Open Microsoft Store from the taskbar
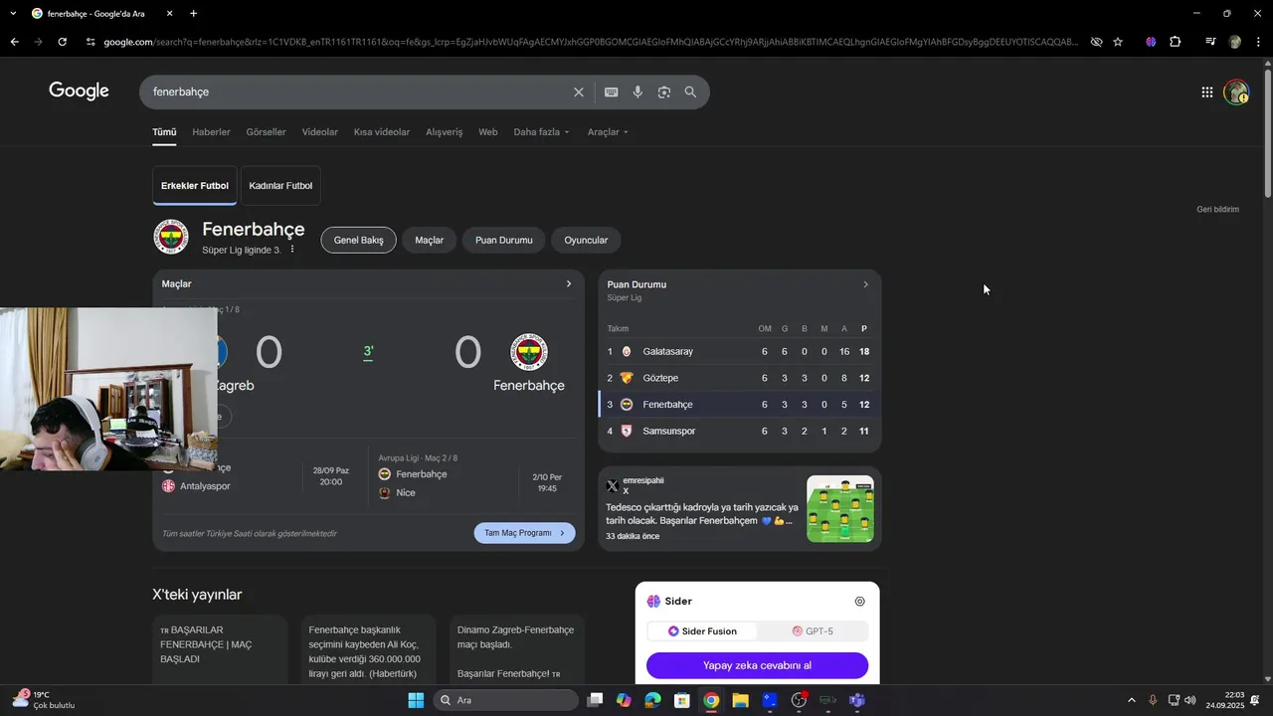Viewport: 1273px width, 716px height. [x=682, y=700]
